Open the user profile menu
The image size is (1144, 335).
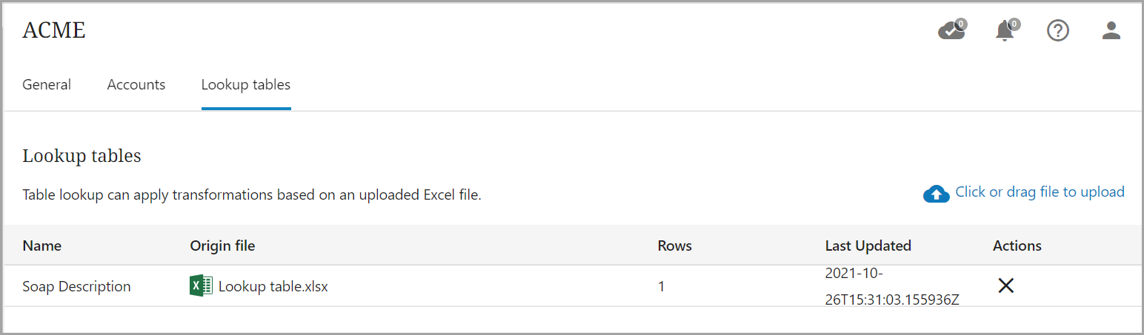[x=1111, y=31]
